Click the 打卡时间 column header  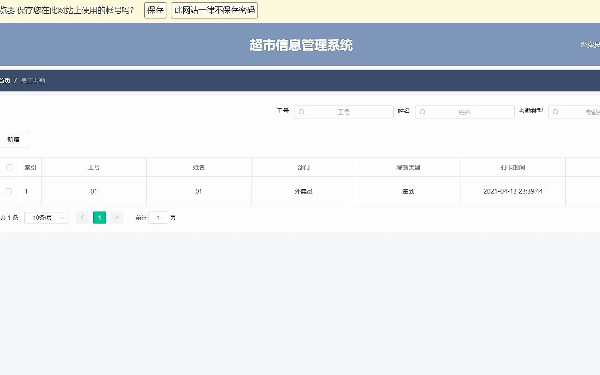click(513, 167)
